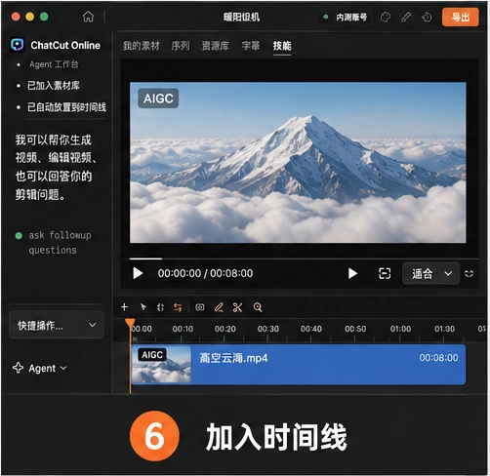Select the pointer selection tool
Viewport: 490px width, 476px height.
pyautogui.click(x=143, y=307)
